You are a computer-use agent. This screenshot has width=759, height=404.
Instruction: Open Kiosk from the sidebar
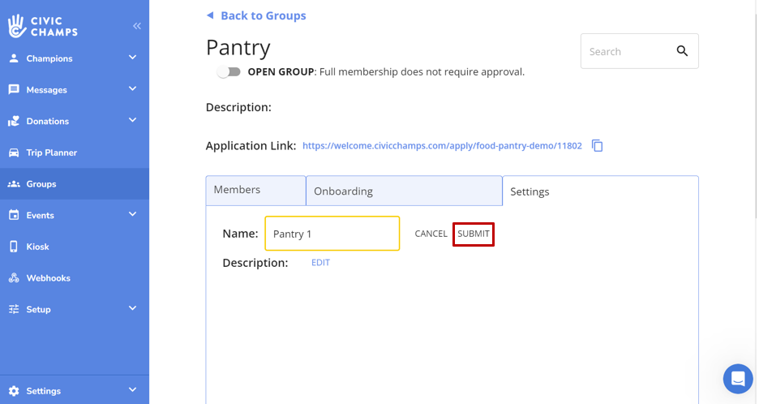(x=37, y=247)
